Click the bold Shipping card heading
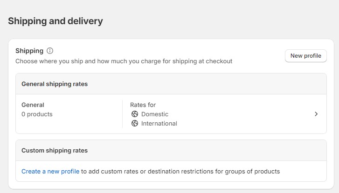 tap(29, 51)
